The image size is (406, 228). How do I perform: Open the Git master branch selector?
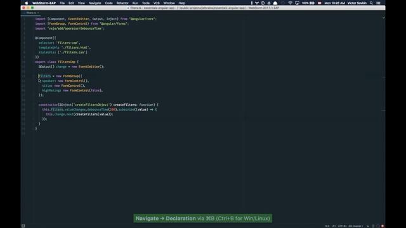(355, 226)
